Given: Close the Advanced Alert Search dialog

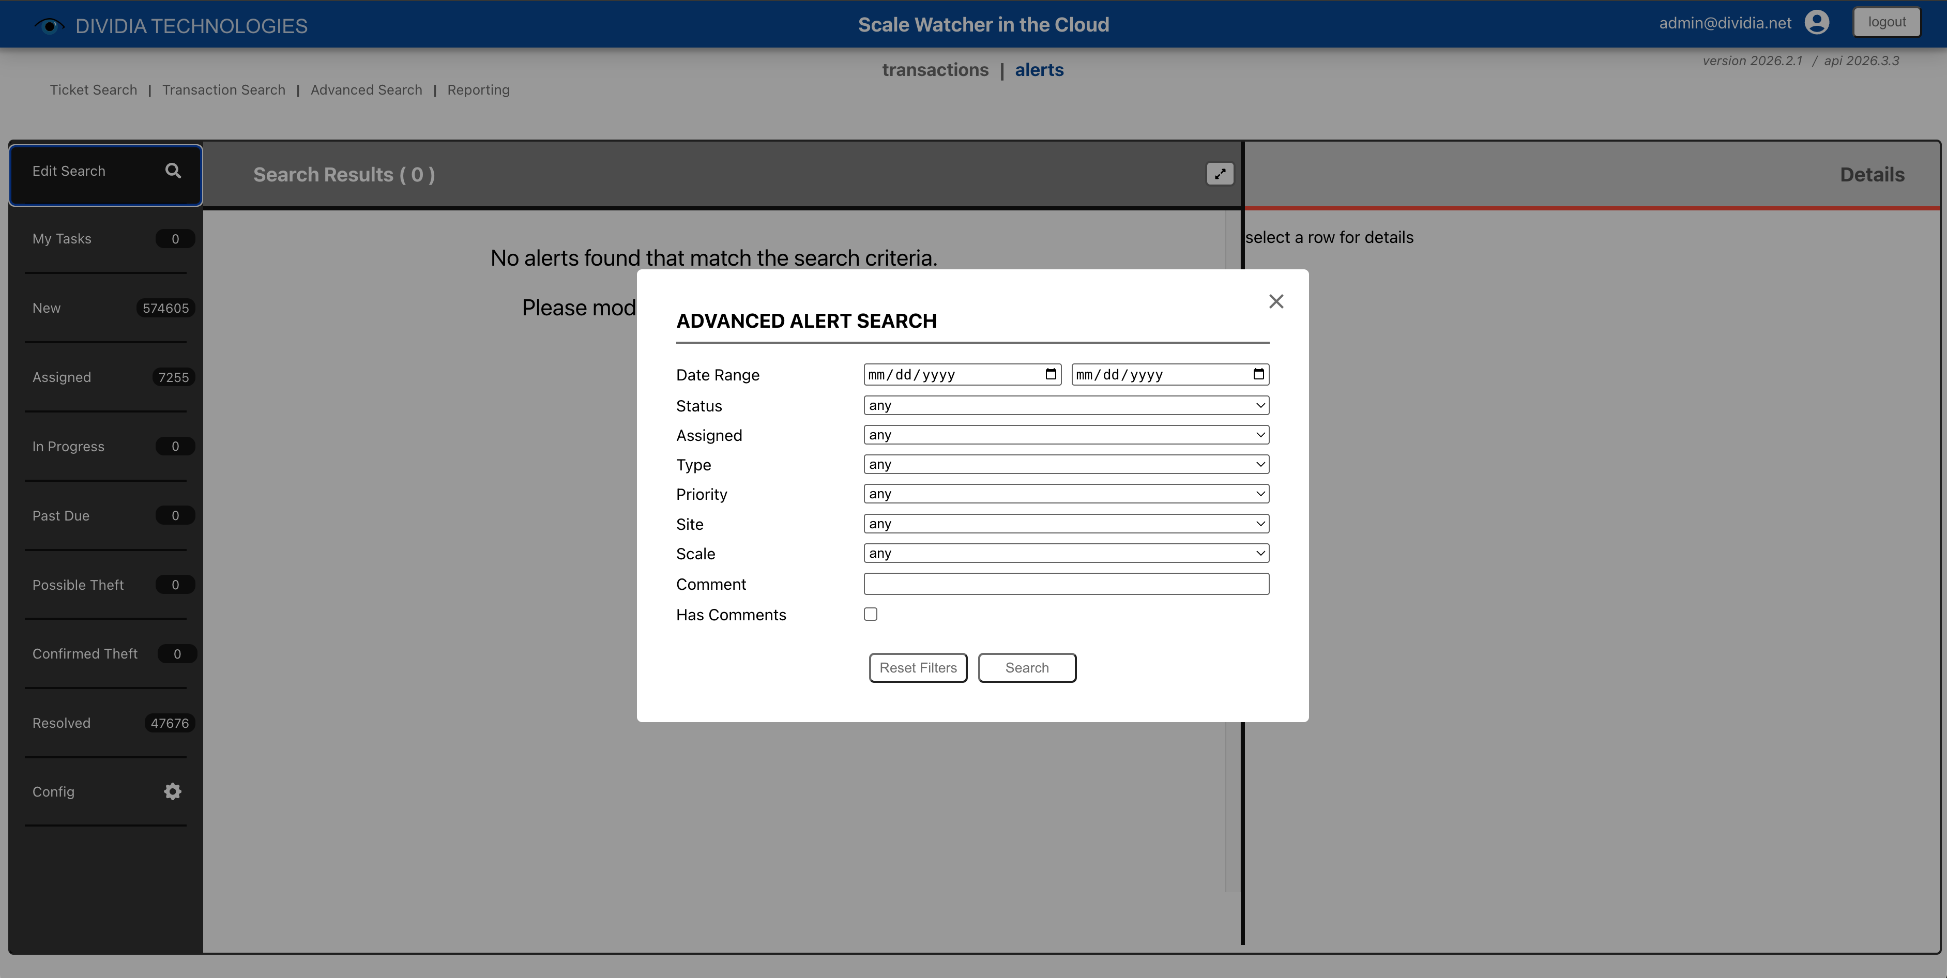Looking at the screenshot, I should 1276,301.
